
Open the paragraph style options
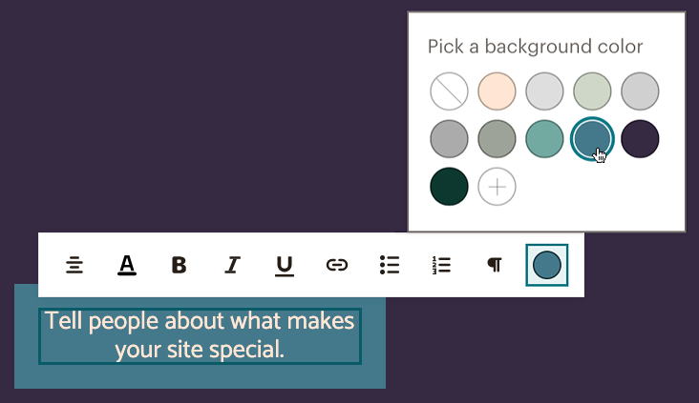click(x=494, y=265)
